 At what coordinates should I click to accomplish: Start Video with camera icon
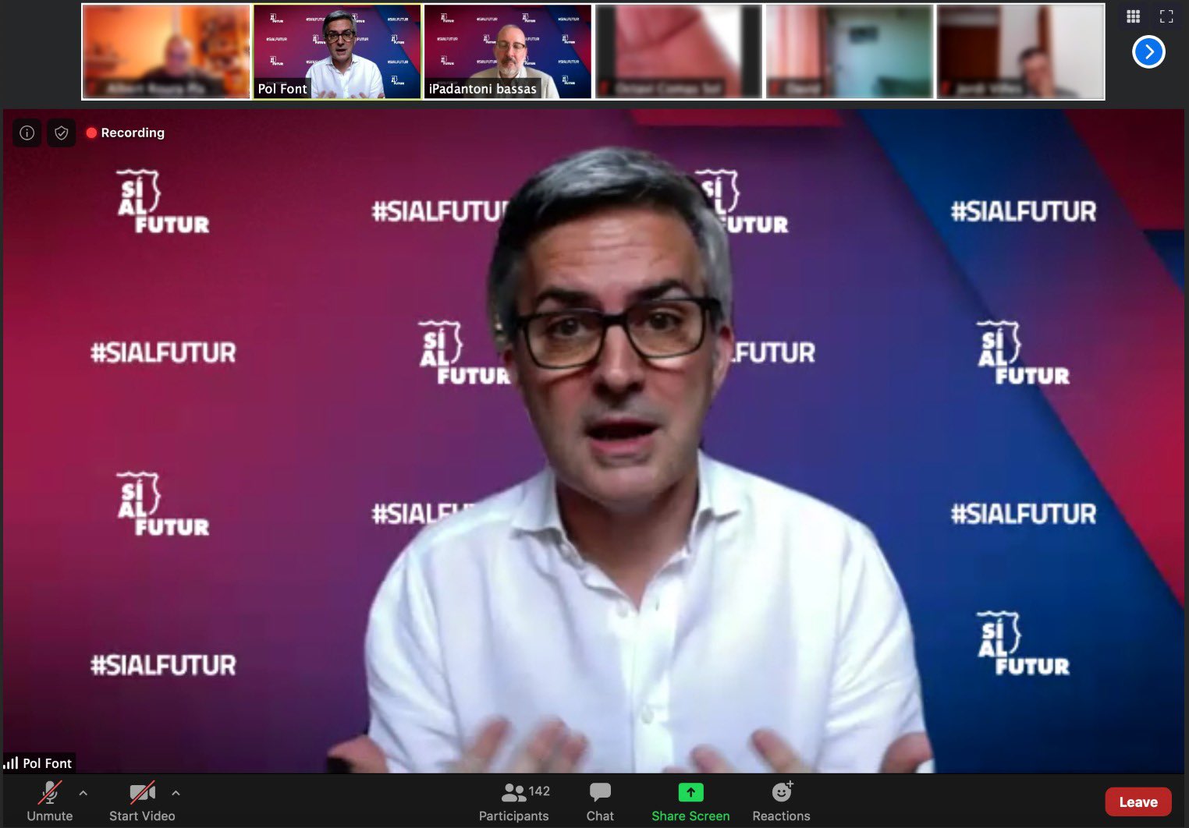pos(142,801)
